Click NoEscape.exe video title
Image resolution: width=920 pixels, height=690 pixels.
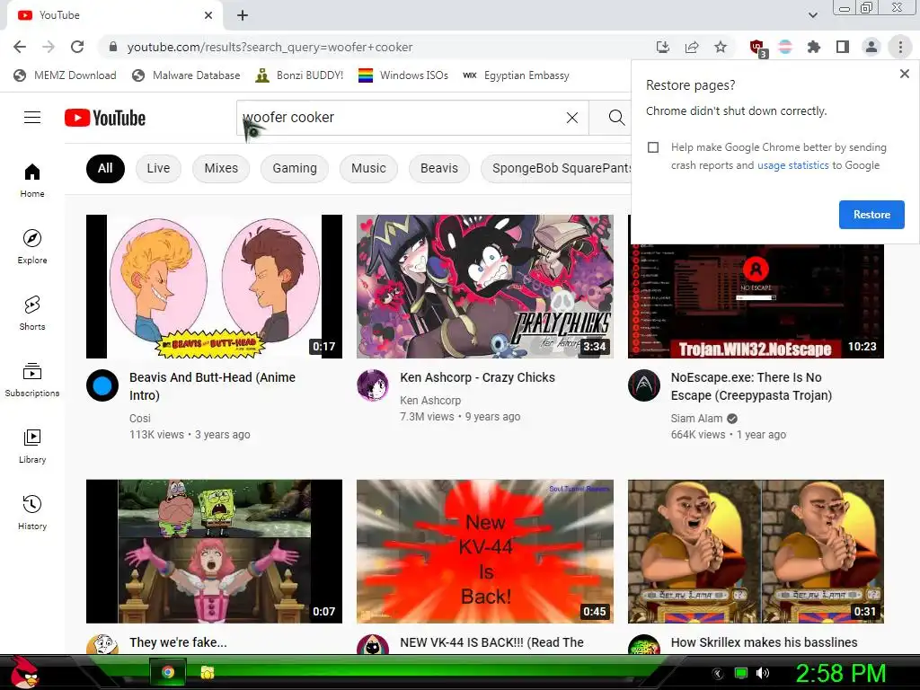751,386
